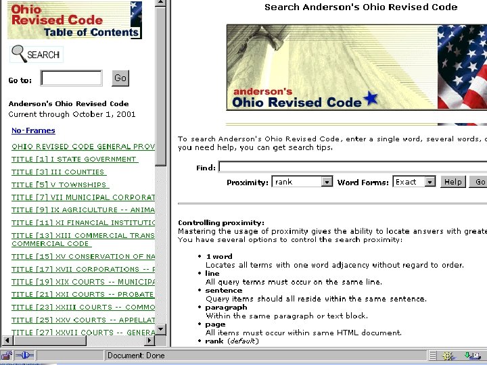
Task: Click left arrow of contents horizontal scrollbar
Action: tap(7, 341)
